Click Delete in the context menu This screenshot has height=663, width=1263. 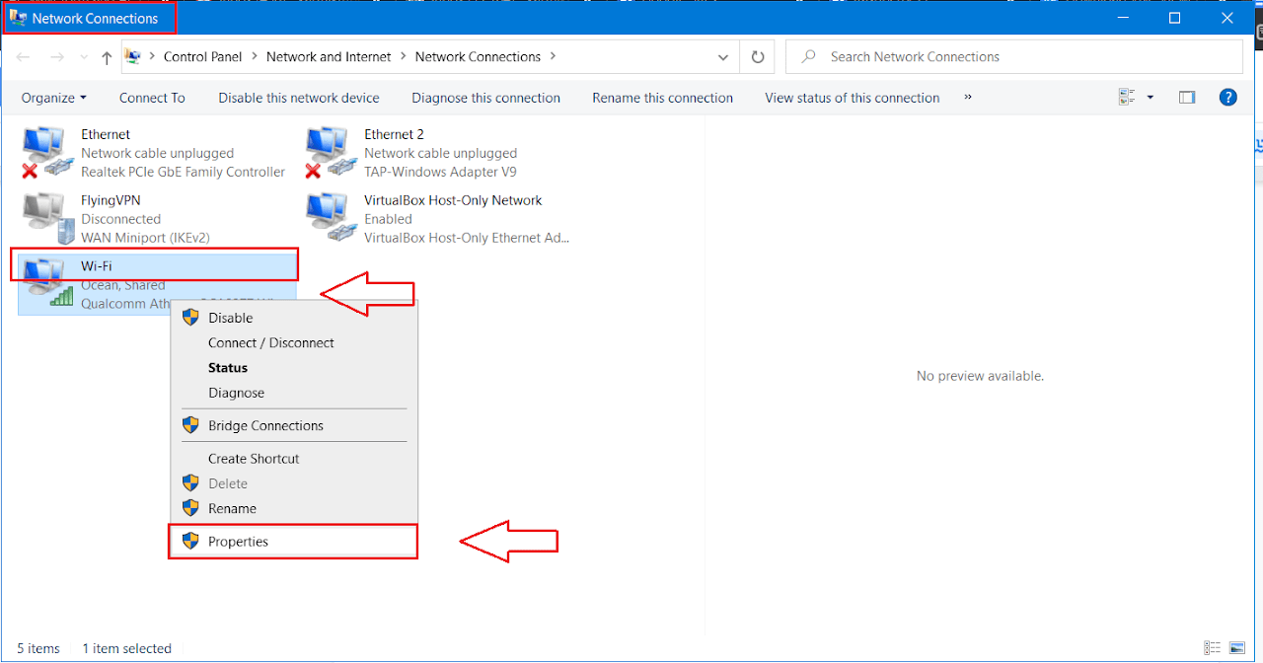click(x=294, y=483)
